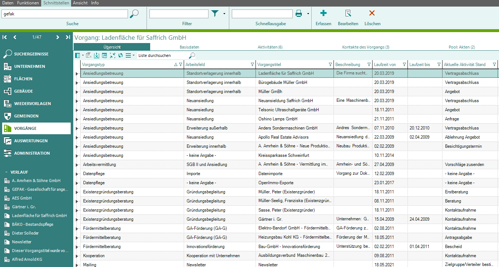Jump to the last record with the navigation arrow

tap(68, 37)
